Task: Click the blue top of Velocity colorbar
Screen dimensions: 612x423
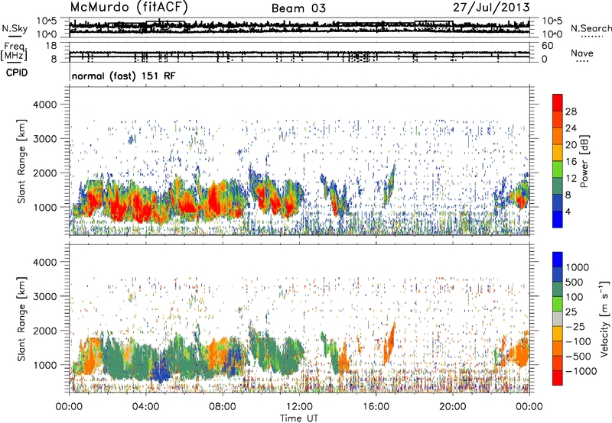Action: (x=558, y=260)
